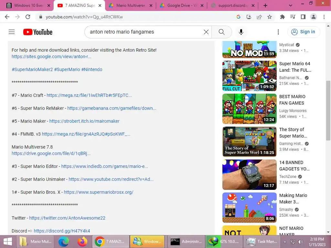Search with your voice microphone
This screenshot has height=248, width=331.
coord(241,32)
